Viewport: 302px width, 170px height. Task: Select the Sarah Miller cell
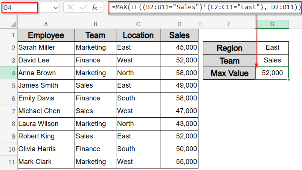pos(46,47)
